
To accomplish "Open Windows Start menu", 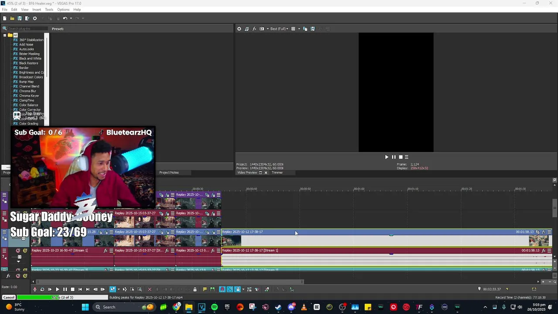I will [x=85, y=307].
